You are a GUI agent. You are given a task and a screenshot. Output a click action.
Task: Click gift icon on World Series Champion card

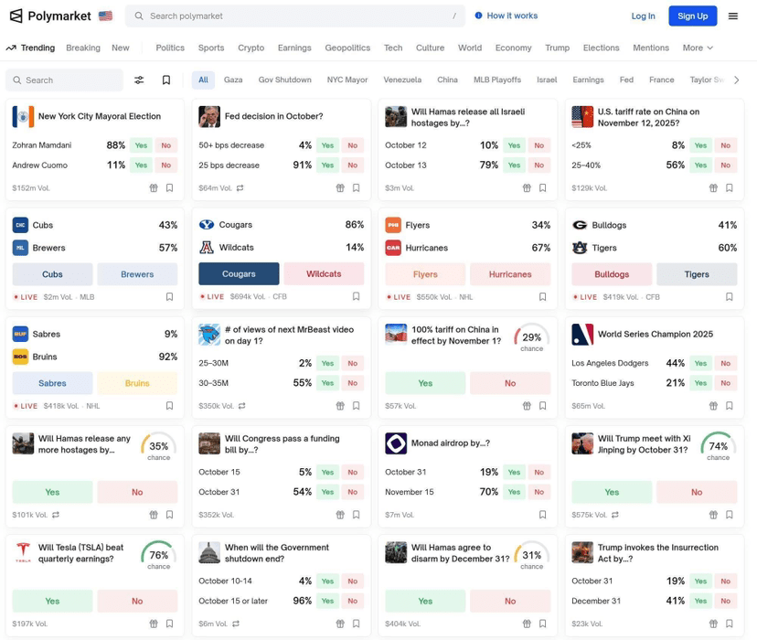coord(713,406)
